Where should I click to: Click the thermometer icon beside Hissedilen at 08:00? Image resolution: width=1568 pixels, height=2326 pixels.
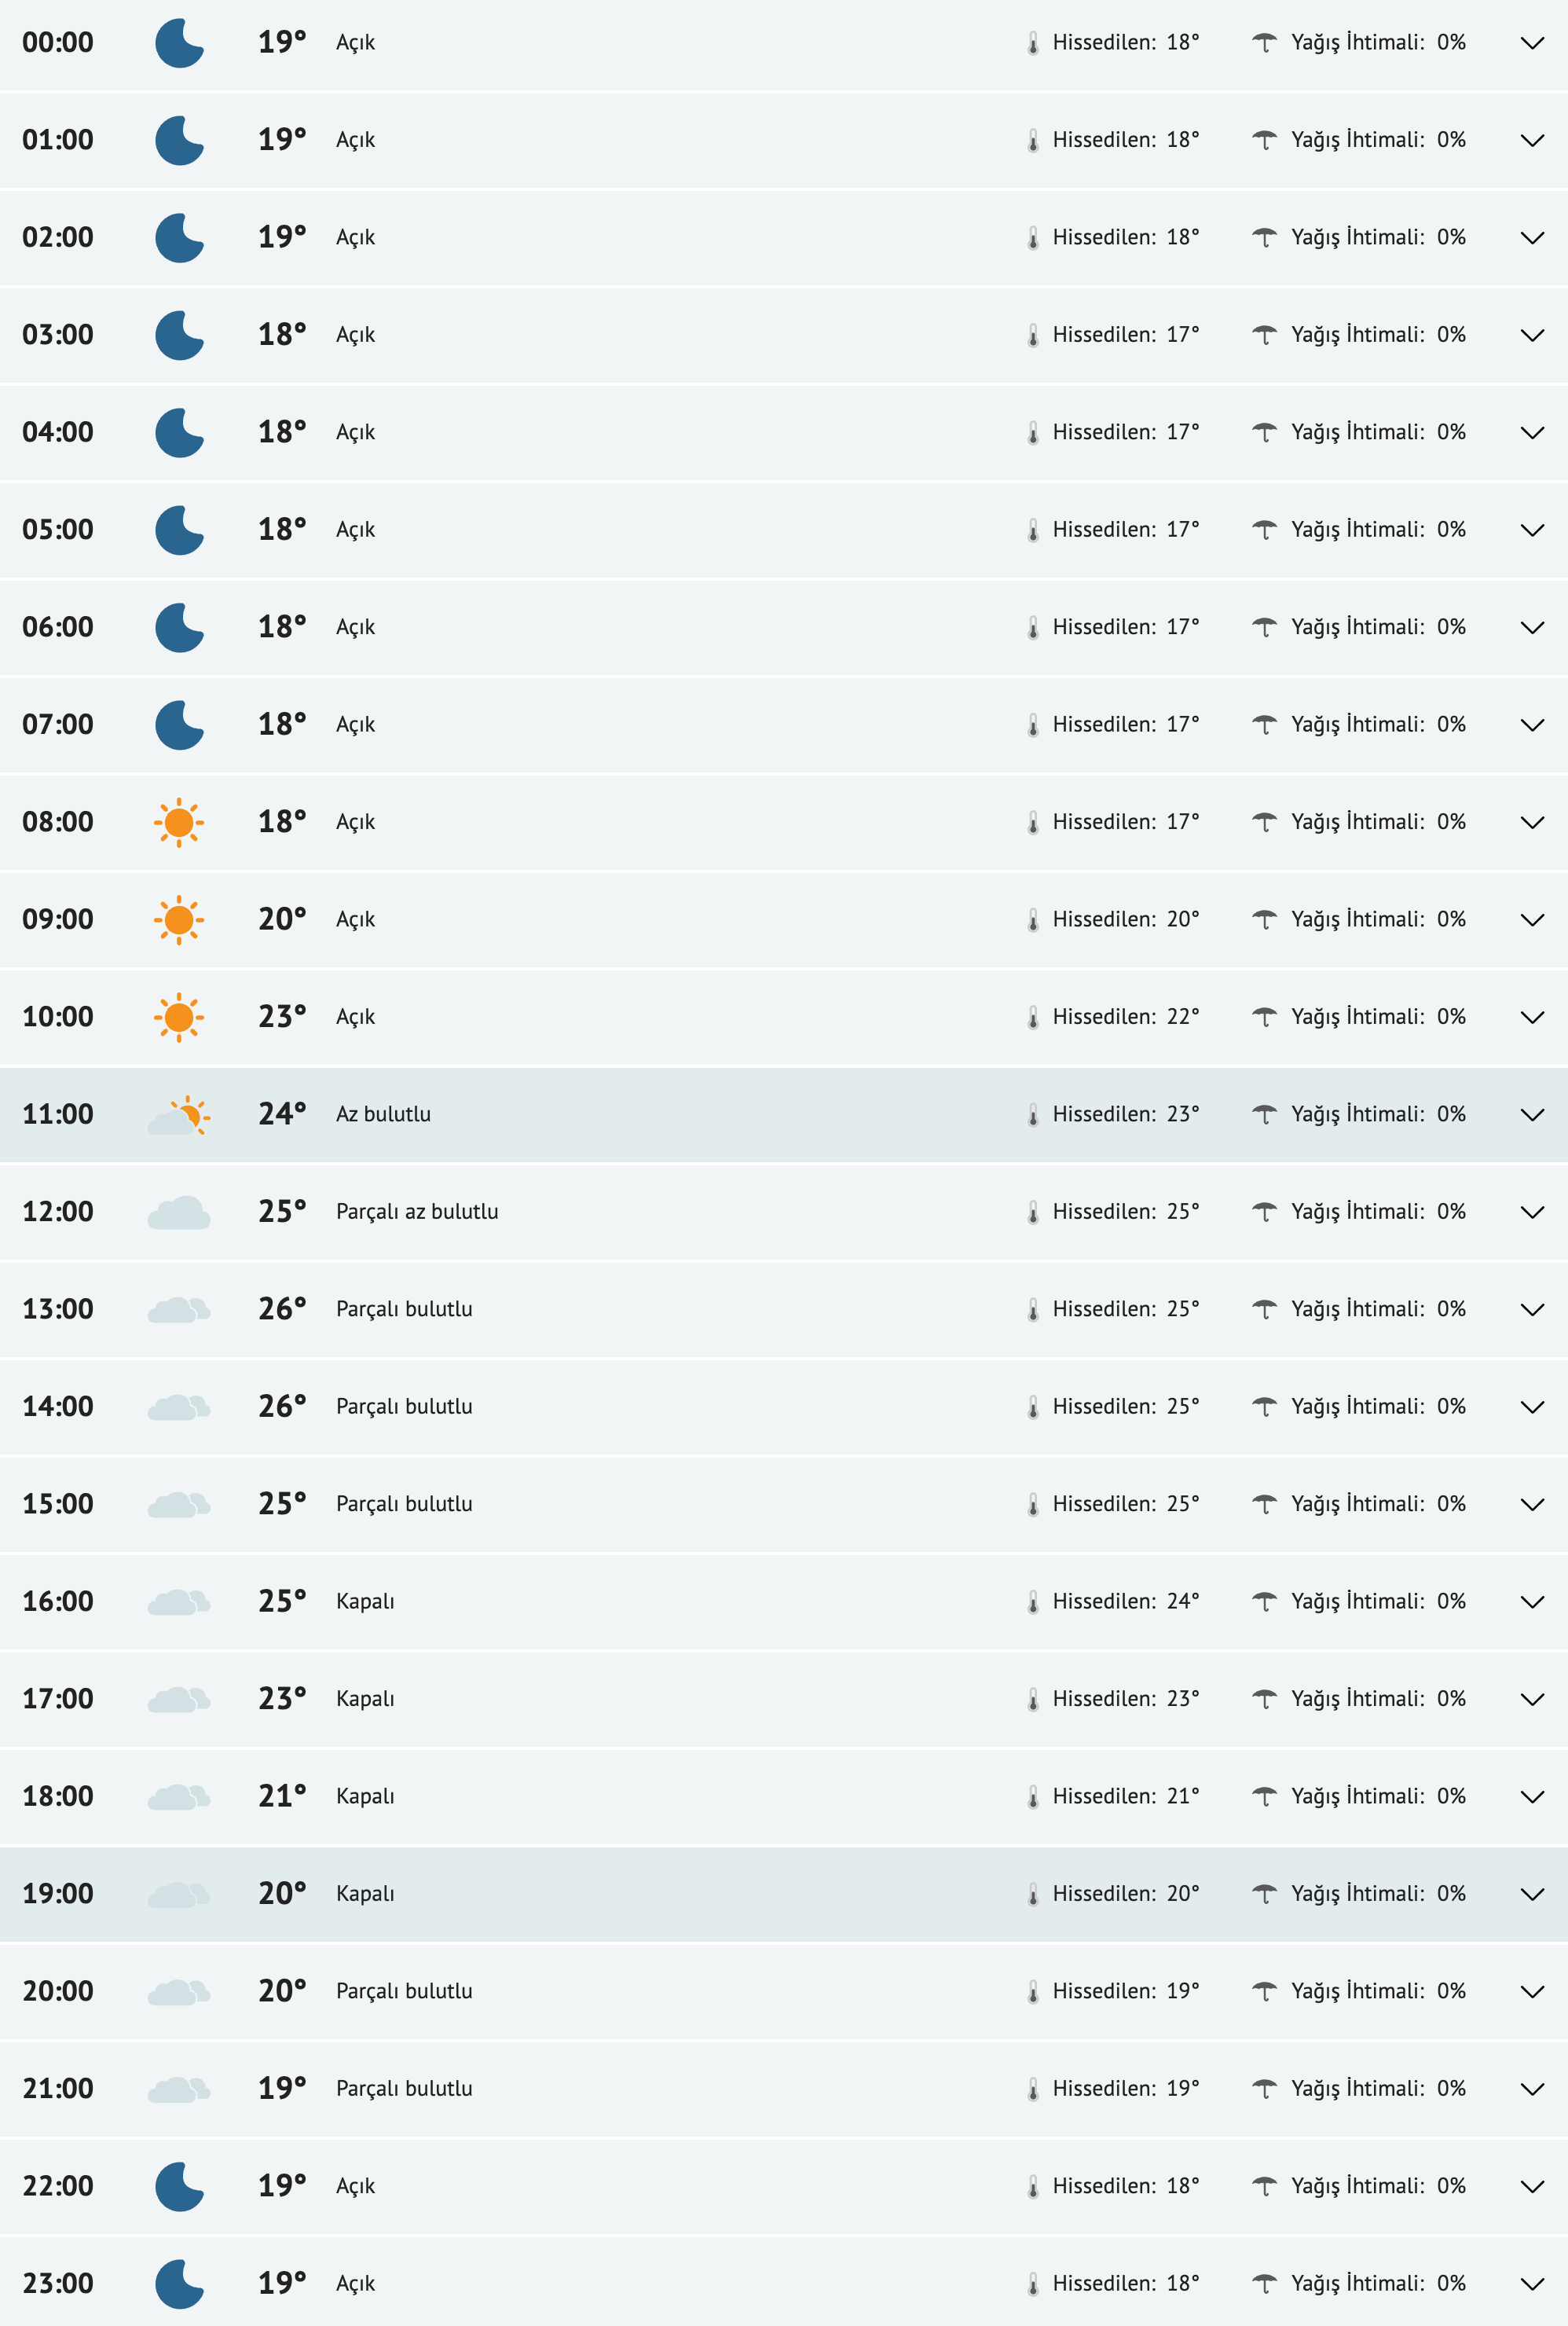click(1035, 821)
